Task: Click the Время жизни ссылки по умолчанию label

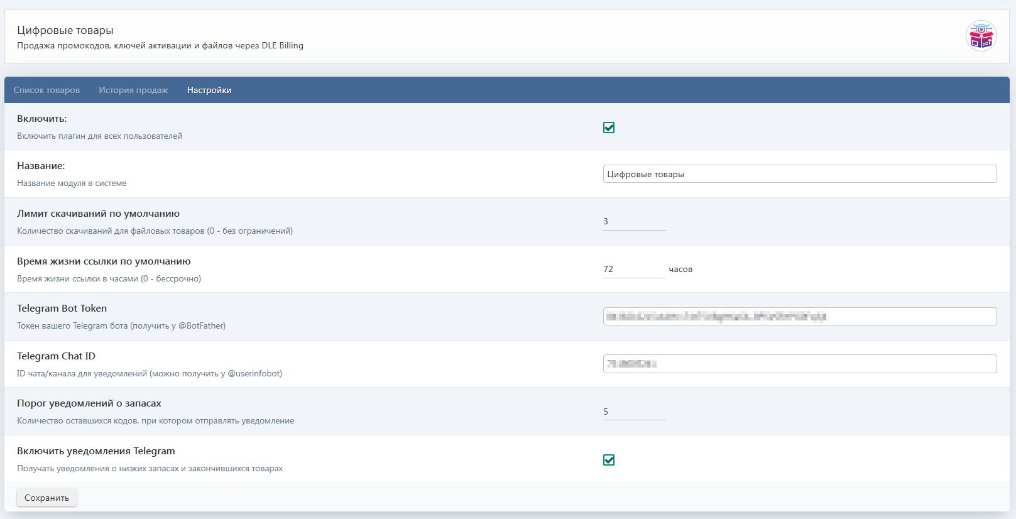Action: pos(104,261)
